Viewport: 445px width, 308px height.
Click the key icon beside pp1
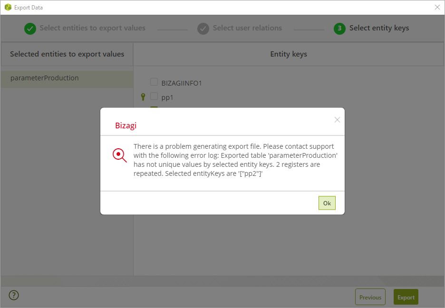[x=143, y=97]
